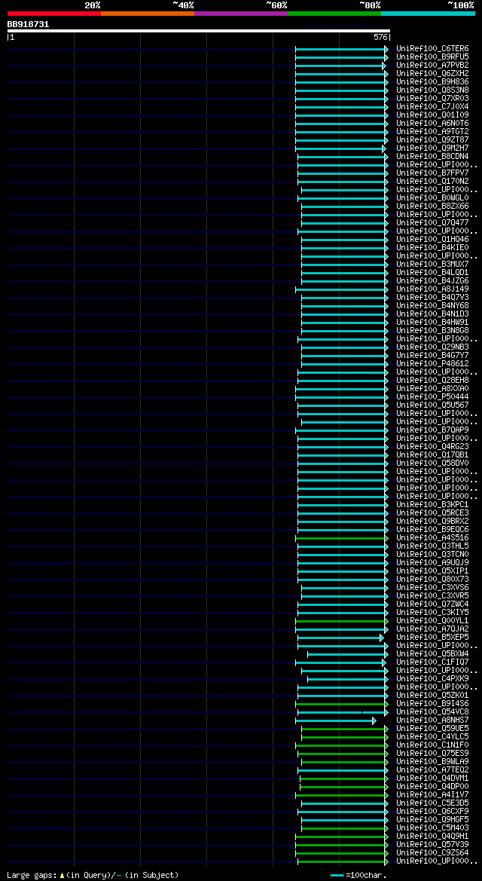The width and height of the screenshot is (482, 881).
Task: Choose hit UniRef100_A8J149
Action: point(432,289)
